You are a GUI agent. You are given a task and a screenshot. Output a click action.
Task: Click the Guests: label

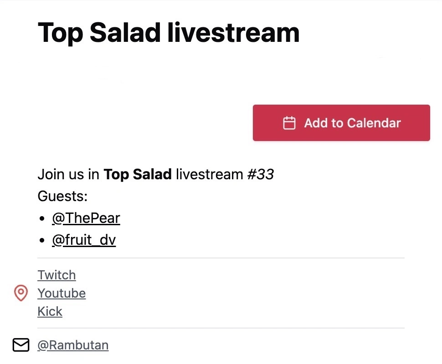click(62, 197)
